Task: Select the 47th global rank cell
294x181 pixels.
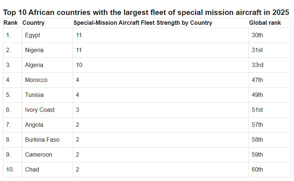Action: (257, 80)
